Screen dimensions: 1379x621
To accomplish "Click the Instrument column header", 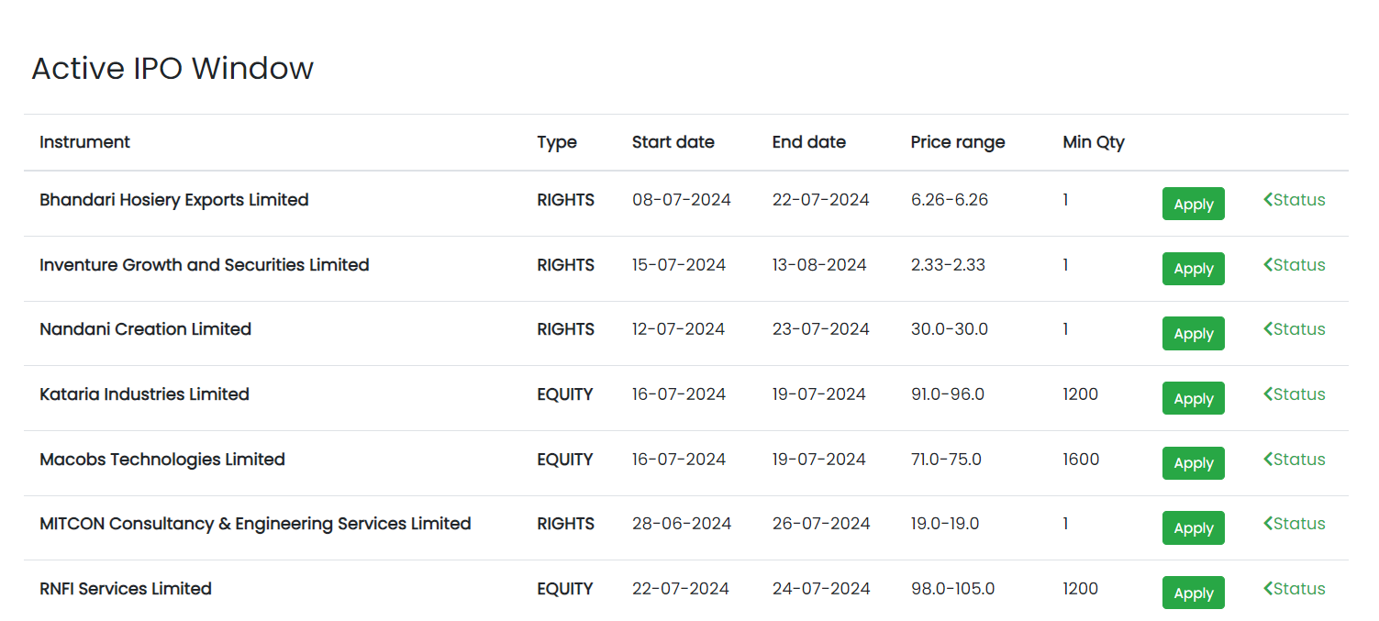I will pos(84,142).
